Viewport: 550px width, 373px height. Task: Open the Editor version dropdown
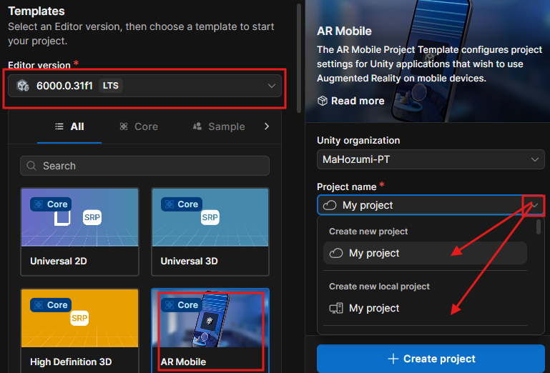[271, 86]
